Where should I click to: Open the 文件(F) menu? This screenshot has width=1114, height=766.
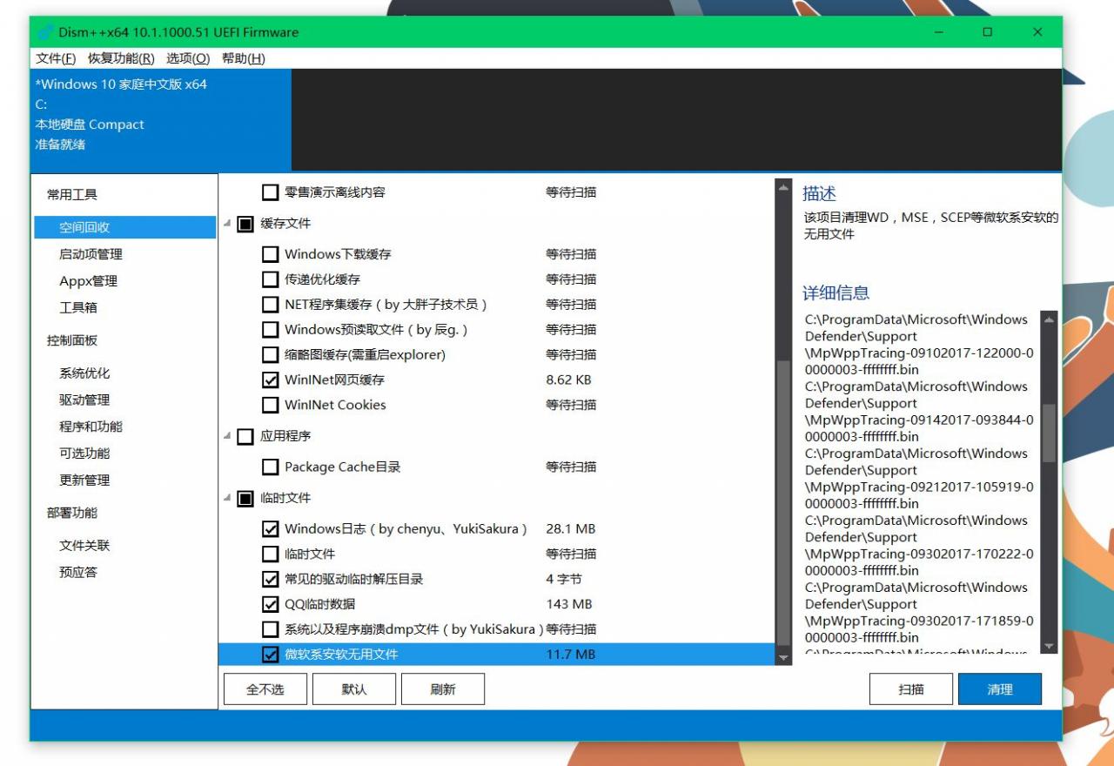[56, 58]
